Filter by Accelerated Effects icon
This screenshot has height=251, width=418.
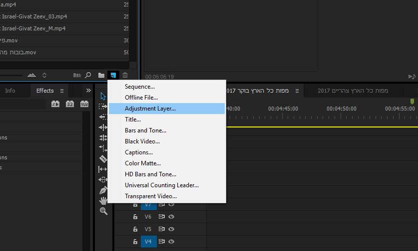click(x=55, y=104)
